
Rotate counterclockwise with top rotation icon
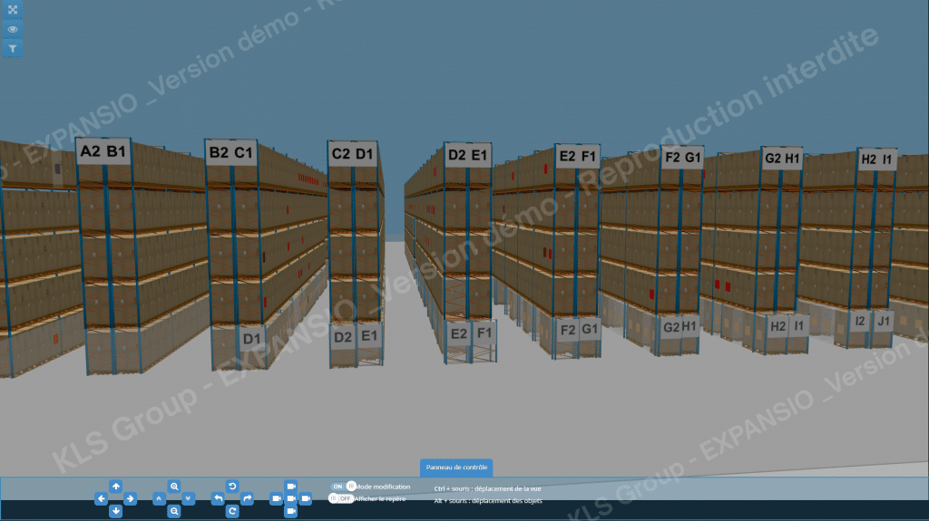point(232,487)
